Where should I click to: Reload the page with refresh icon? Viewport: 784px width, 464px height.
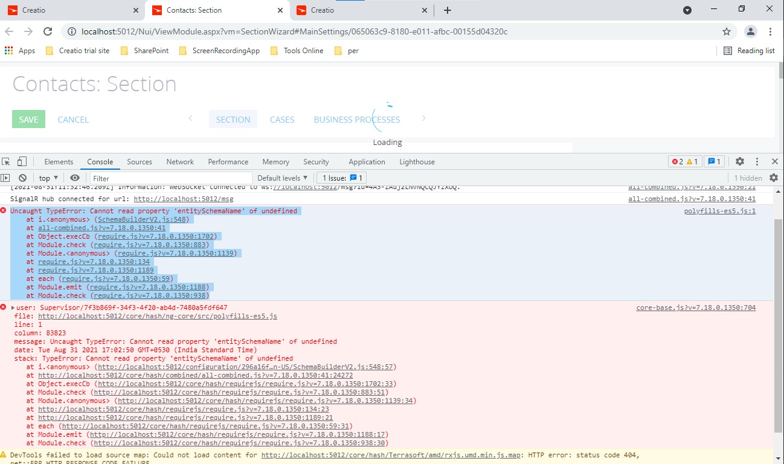48,31
